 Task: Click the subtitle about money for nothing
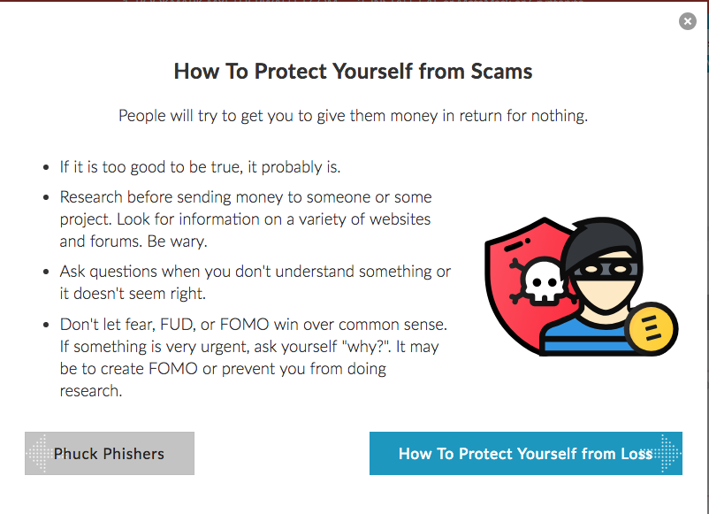click(353, 116)
